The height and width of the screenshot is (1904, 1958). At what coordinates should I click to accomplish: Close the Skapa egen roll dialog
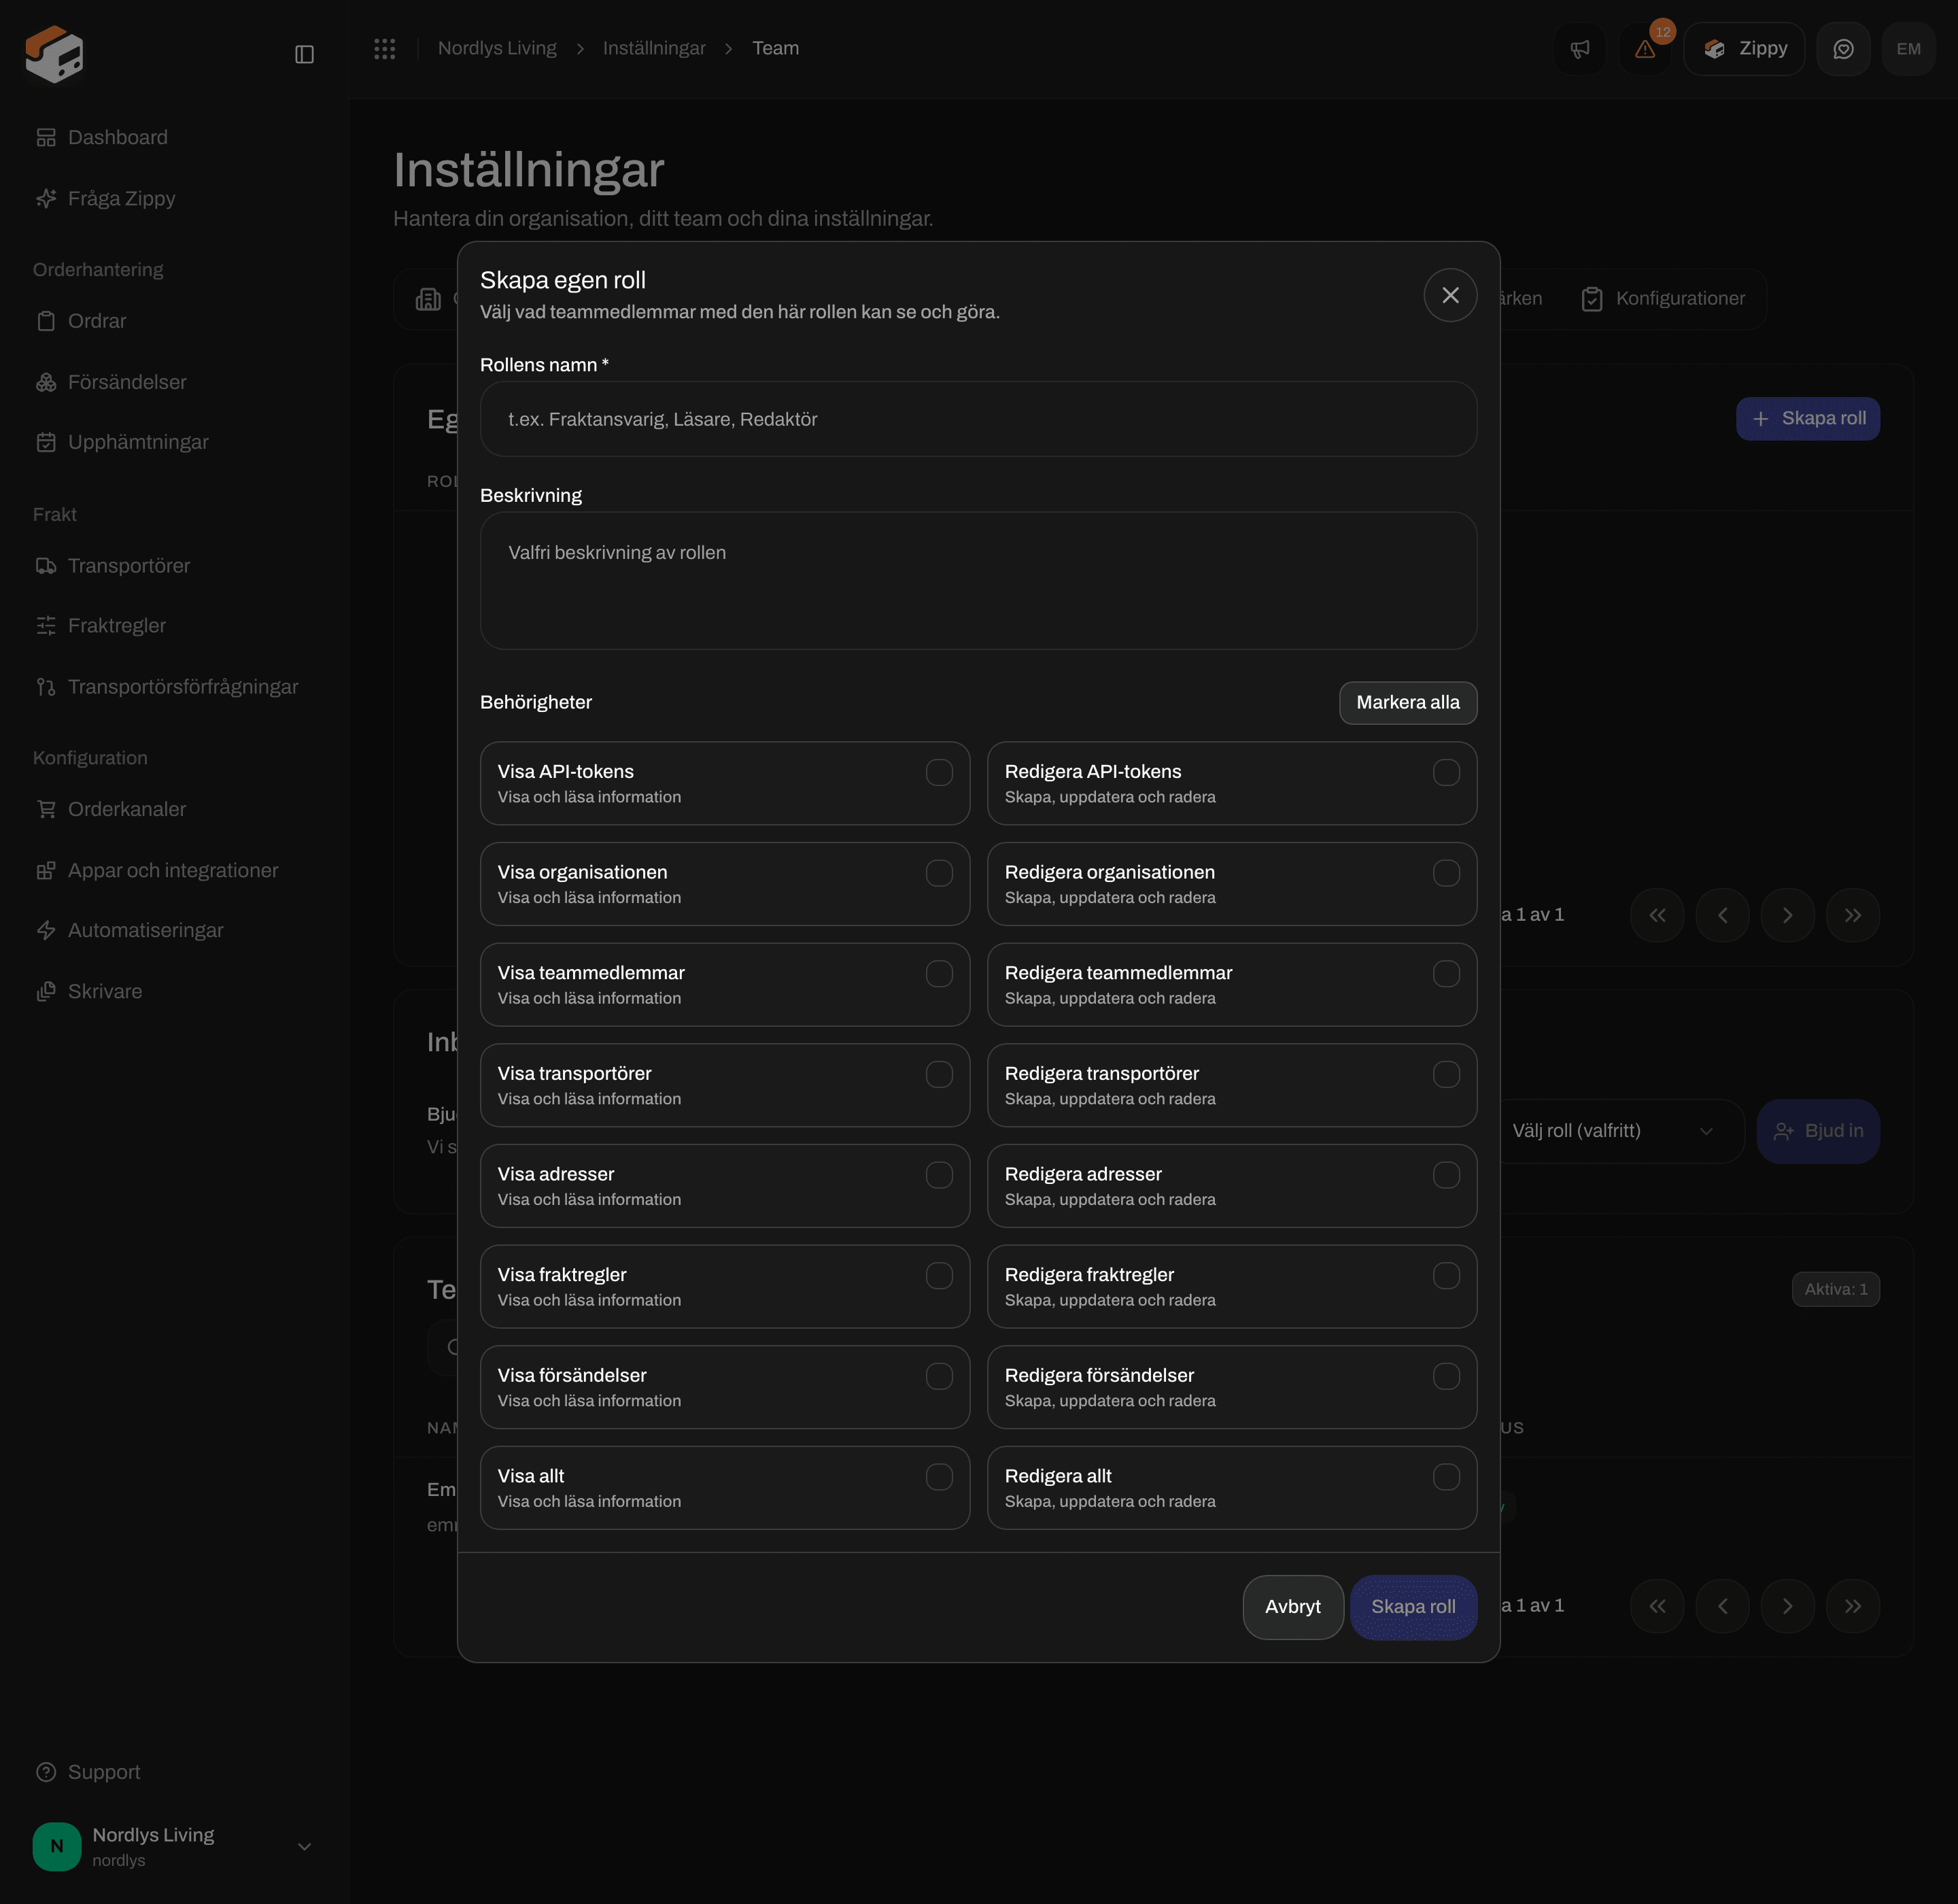pos(1450,295)
